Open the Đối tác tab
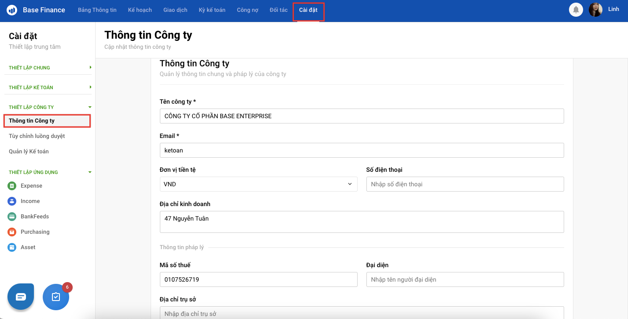 click(279, 10)
